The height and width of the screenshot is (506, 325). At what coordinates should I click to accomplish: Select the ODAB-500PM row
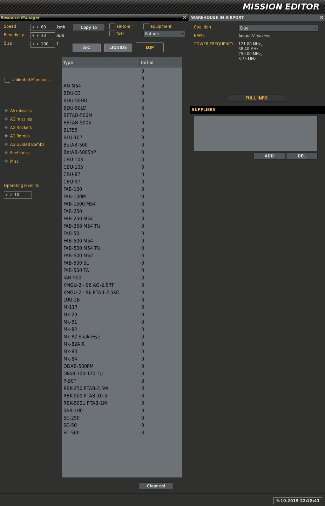pyautogui.click(x=122, y=366)
